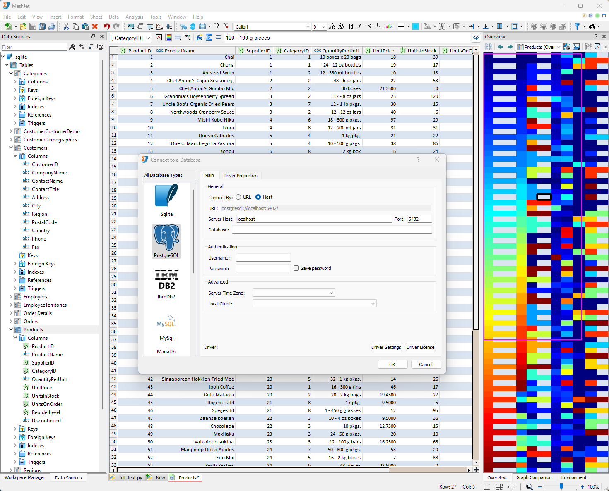Click the percent format toolbar icon
Viewport: 609px width, 491px height.
[183, 26]
